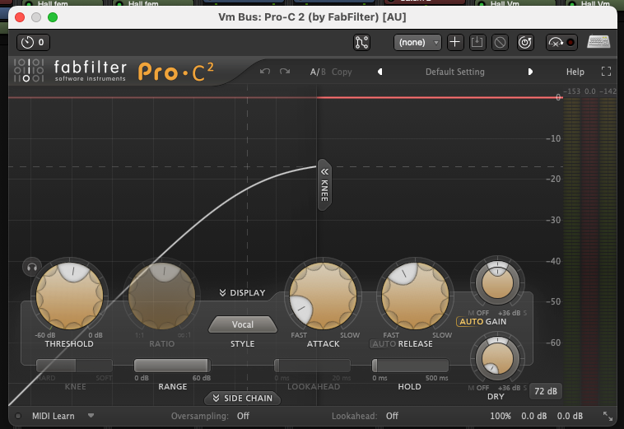Click the Knee hard/soft slider
624x429 pixels.
74,366
